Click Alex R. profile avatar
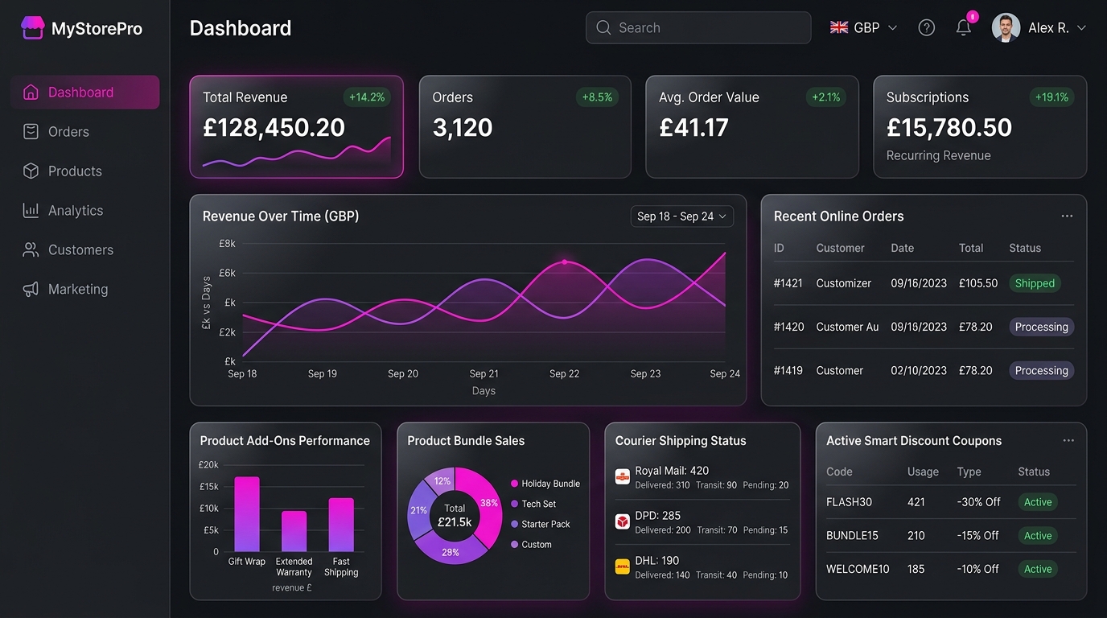Viewport: 1107px width, 618px height. tap(1006, 27)
